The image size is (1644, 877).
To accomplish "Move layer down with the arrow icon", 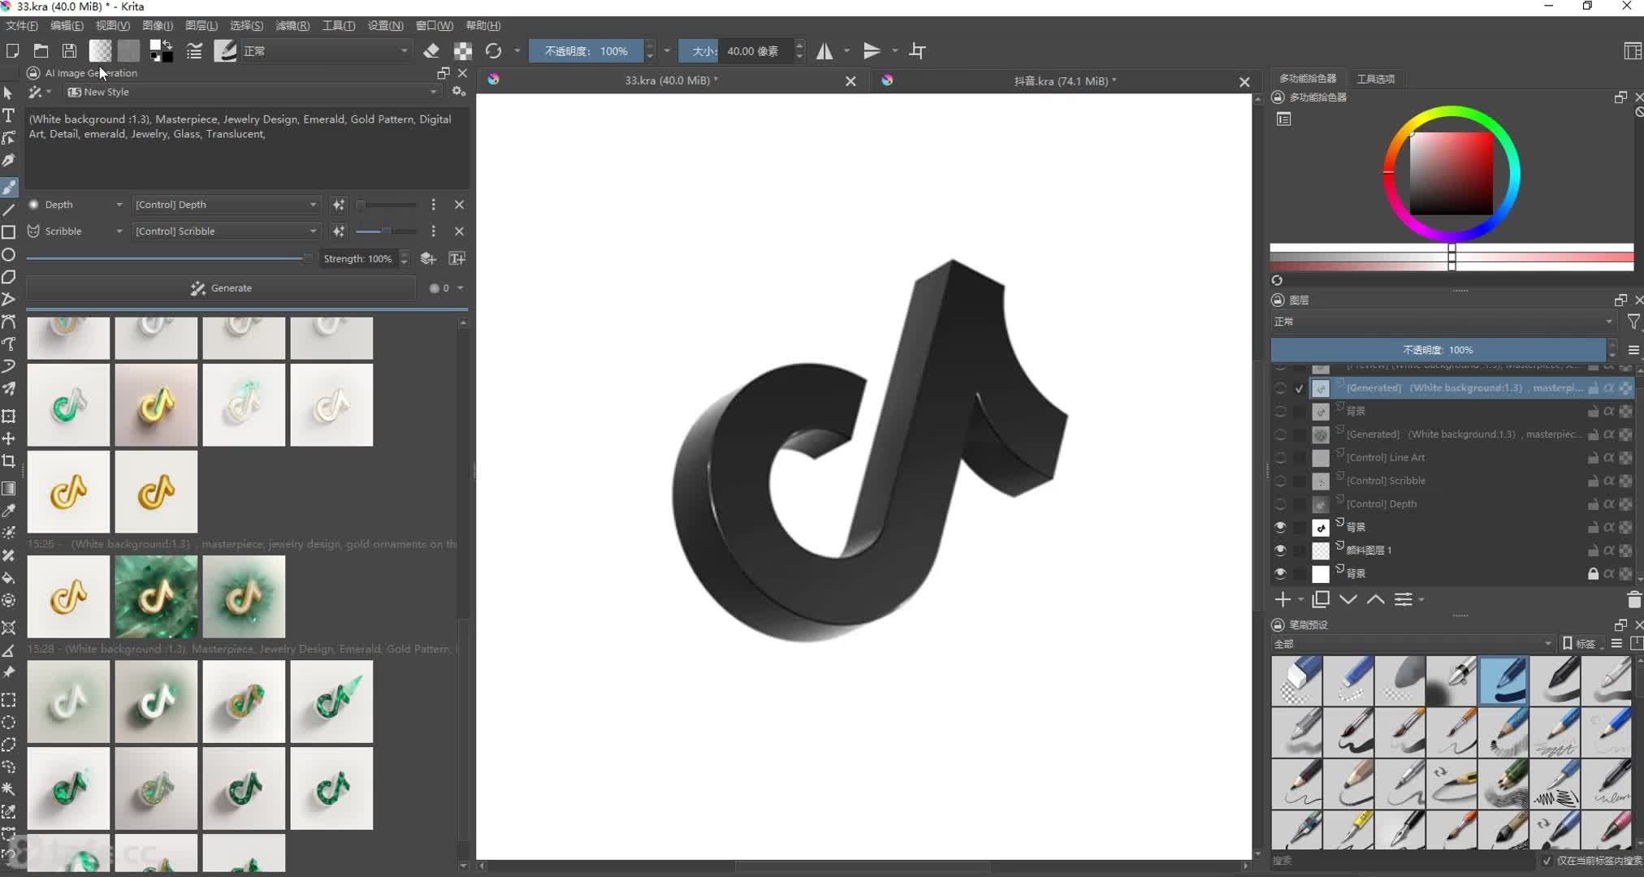I will tap(1348, 599).
